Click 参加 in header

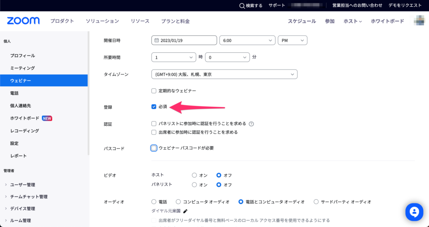pyautogui.click(x=330, y=21)
